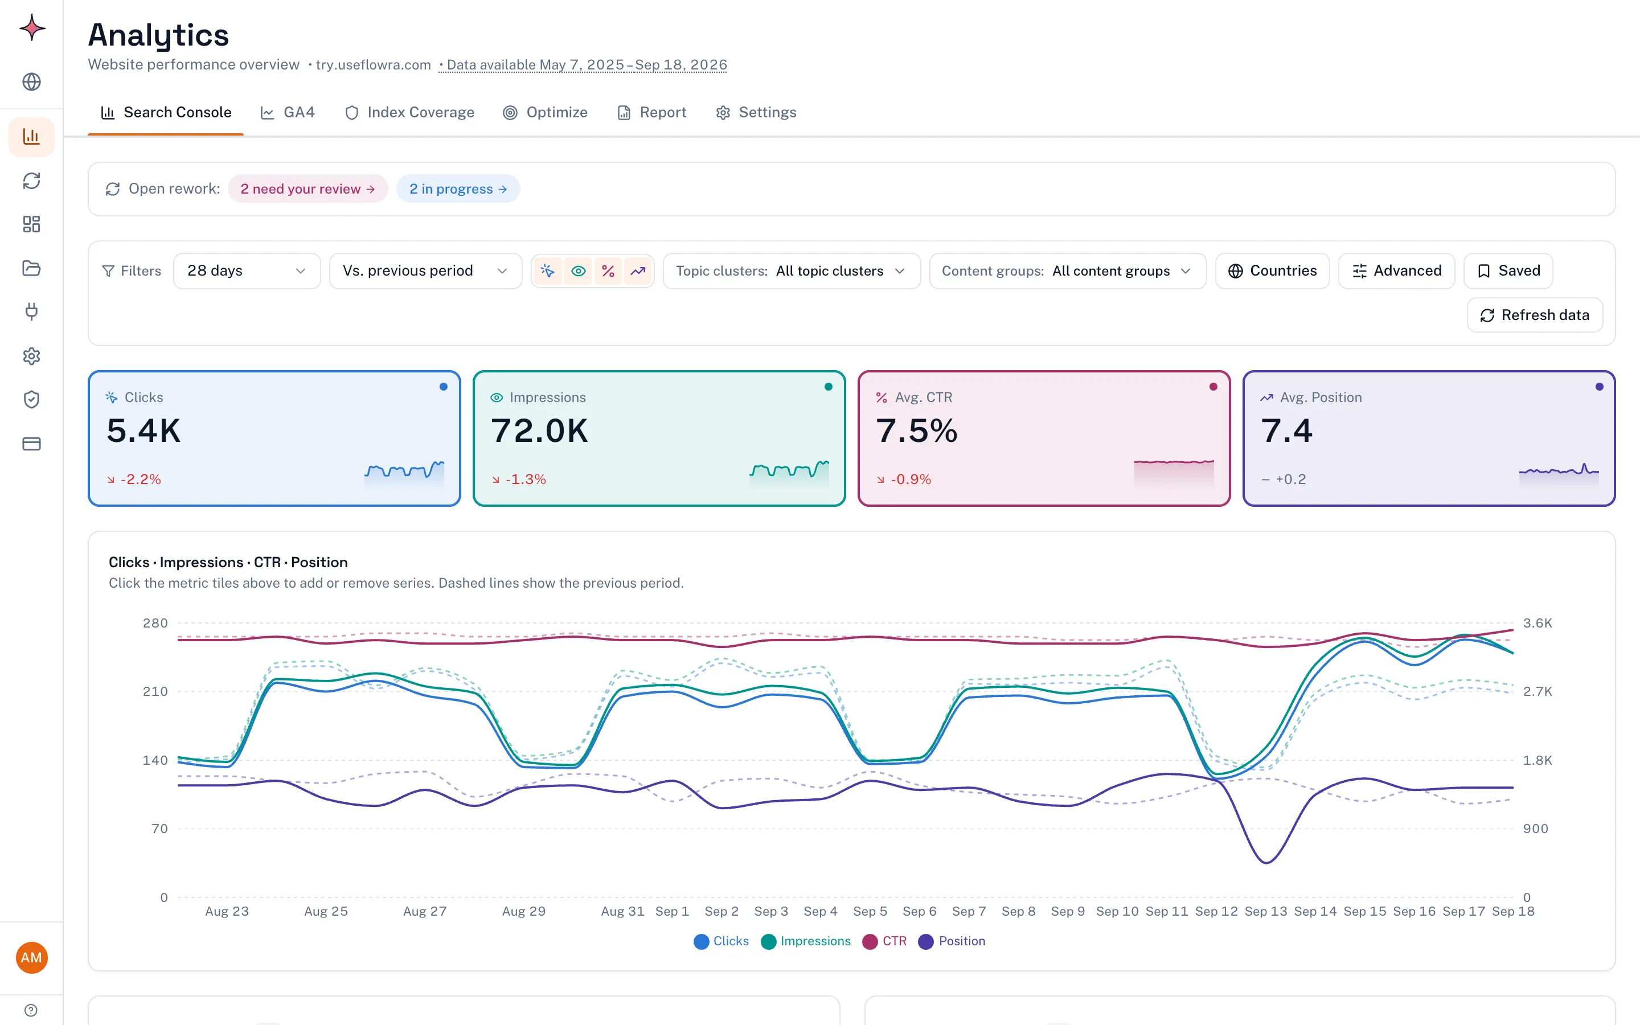Click the AM user avatar
The image size is (1640, 1025).
click(x=32, y=957)
